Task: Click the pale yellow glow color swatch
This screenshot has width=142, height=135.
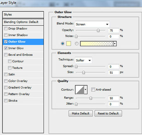Action: pyautogui.click(x=68, y=44)
